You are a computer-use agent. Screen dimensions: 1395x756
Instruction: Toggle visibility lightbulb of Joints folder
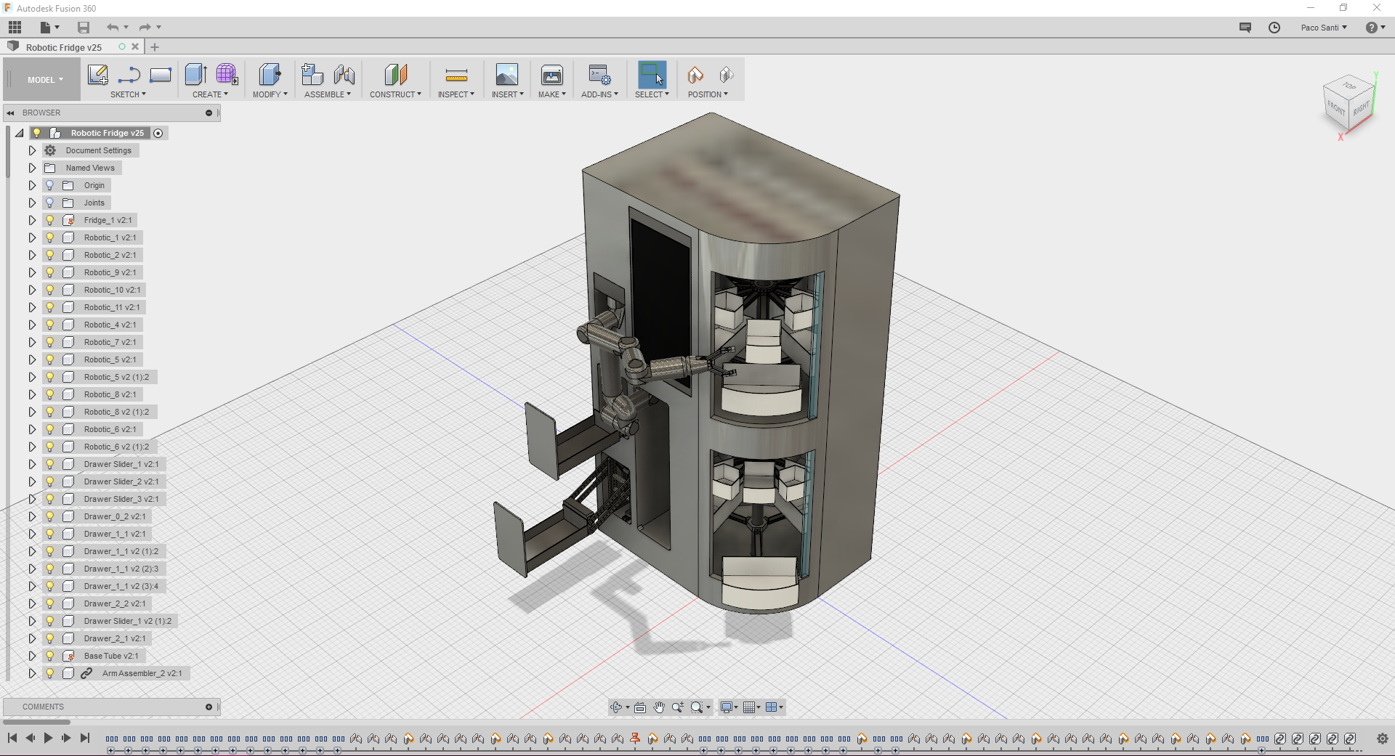click(50, 203)
